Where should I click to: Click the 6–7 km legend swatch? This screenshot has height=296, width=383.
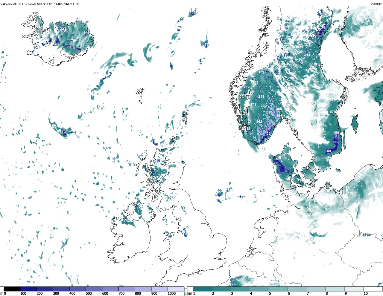297,289
